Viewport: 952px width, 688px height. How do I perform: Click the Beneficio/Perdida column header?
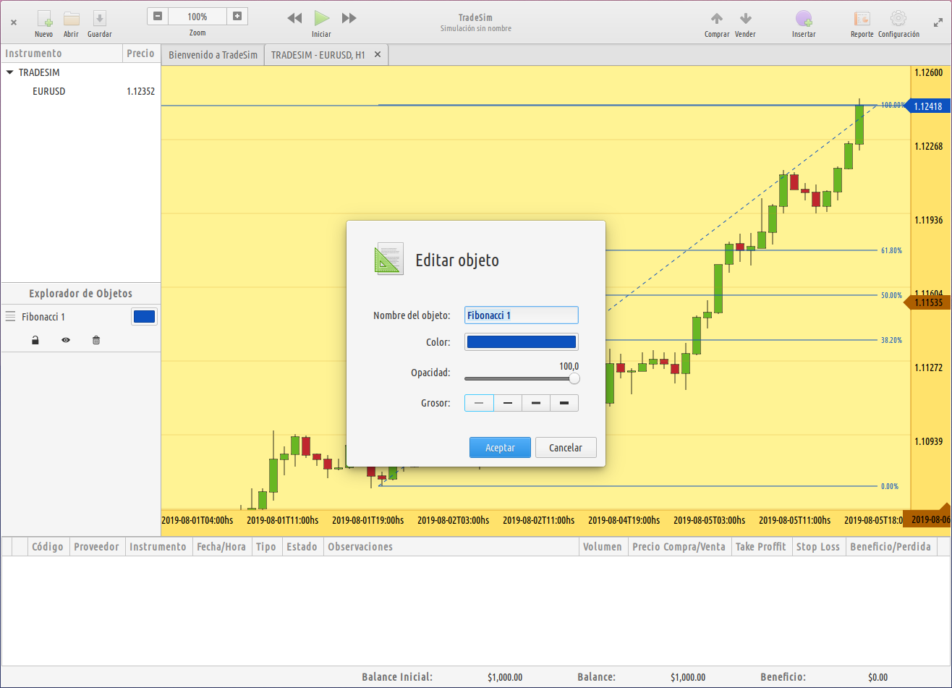(891, 547)
